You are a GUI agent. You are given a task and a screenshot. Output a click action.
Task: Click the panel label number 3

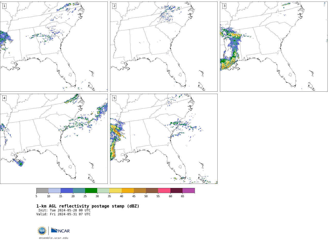click(224, 6)
